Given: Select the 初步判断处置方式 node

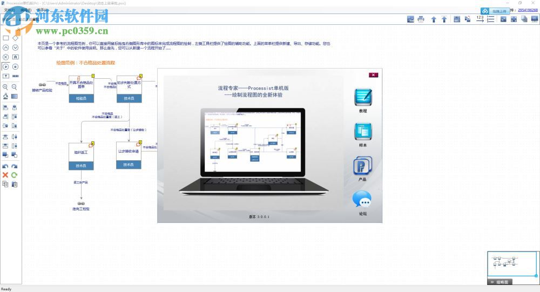Looking at the screenshot, I should coord(129,89).
